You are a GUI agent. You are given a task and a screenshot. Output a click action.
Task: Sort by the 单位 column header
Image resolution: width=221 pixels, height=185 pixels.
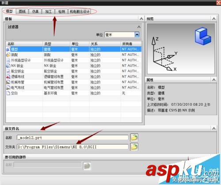point(80,44)
